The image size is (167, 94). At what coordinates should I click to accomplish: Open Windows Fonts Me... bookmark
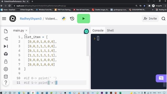pos(44,10)
